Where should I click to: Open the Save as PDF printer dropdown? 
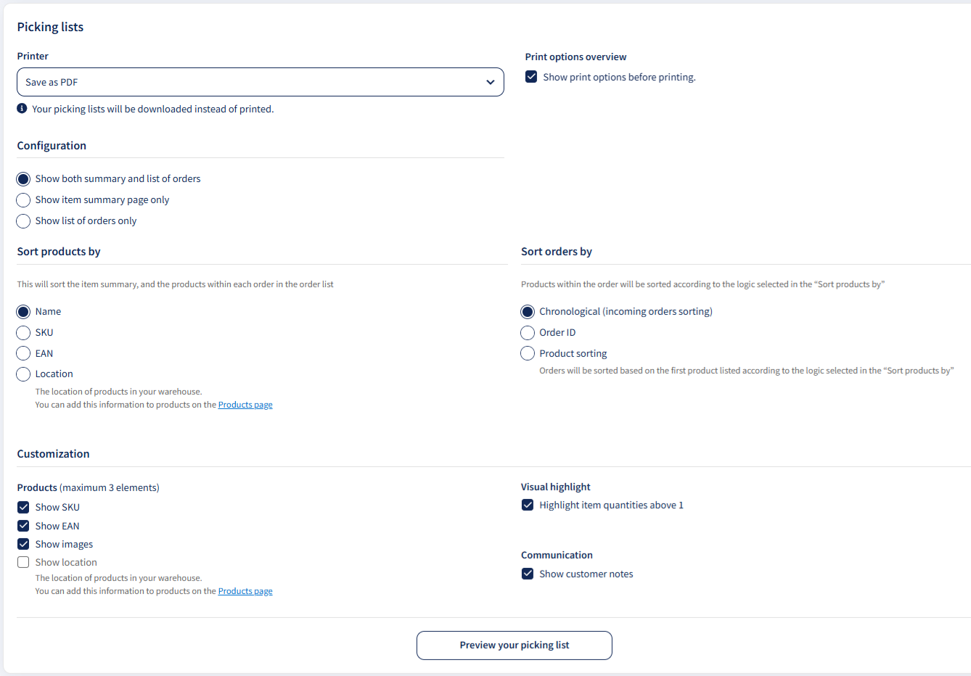click(x=261, y=82)
